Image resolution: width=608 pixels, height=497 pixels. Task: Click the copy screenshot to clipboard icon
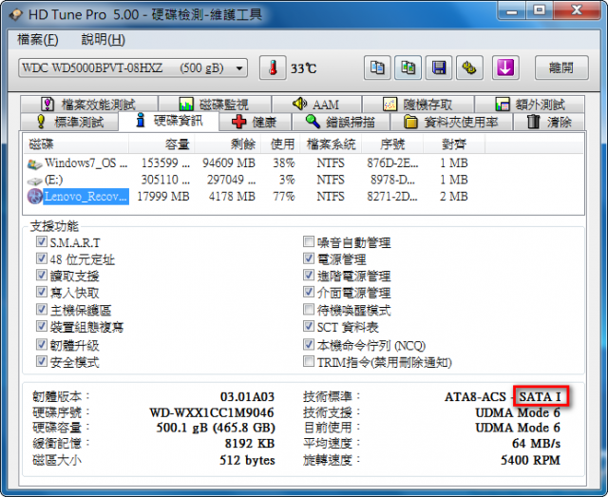[x=408, y=67]
